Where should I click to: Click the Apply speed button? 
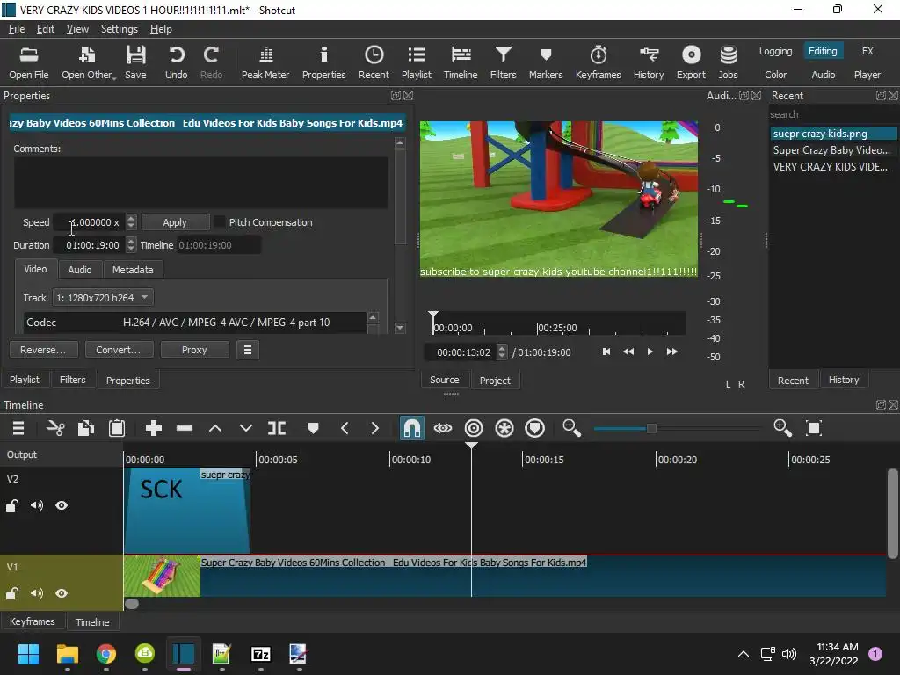pos(175,222)
